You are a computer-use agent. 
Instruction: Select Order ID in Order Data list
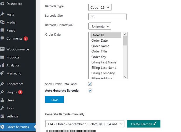click(106, 35)
